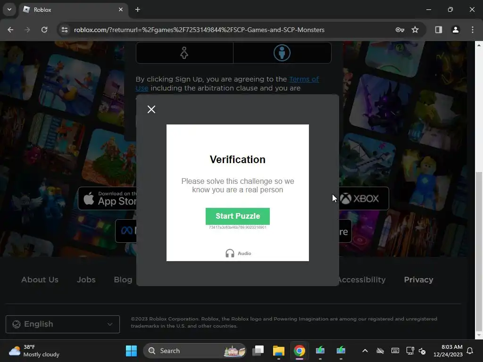Open the notification bell icon

[x=470, y=351]
